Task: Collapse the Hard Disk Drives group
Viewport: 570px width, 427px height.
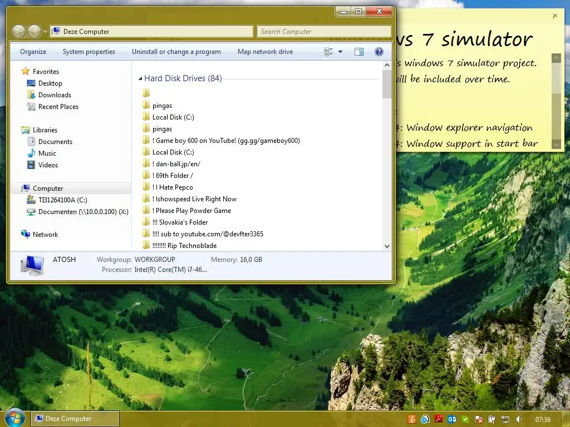Action: [x=140, y=78]
